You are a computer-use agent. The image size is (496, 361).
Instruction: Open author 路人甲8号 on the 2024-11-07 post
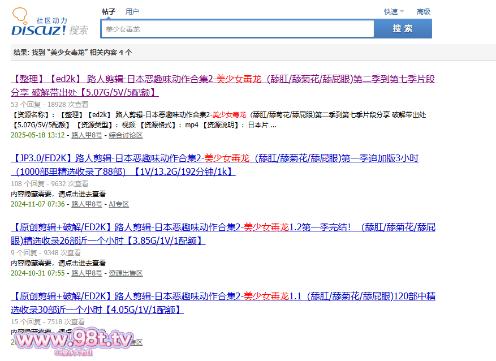pos(87,204)
